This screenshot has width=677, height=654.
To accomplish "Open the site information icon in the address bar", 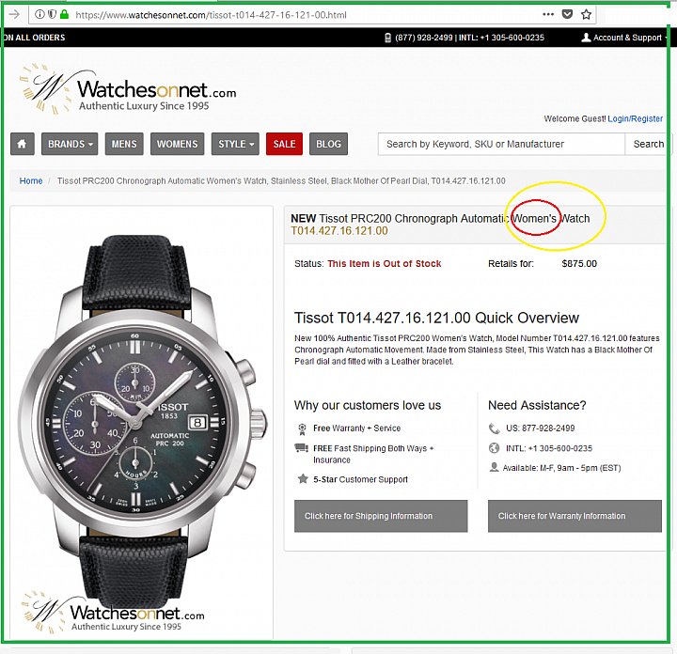I will (x=39, y=15).
